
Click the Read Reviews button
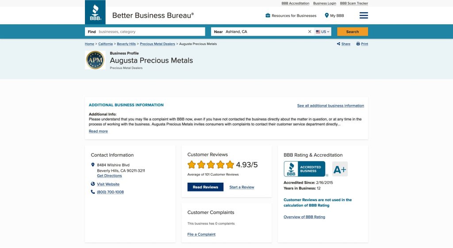205,187
